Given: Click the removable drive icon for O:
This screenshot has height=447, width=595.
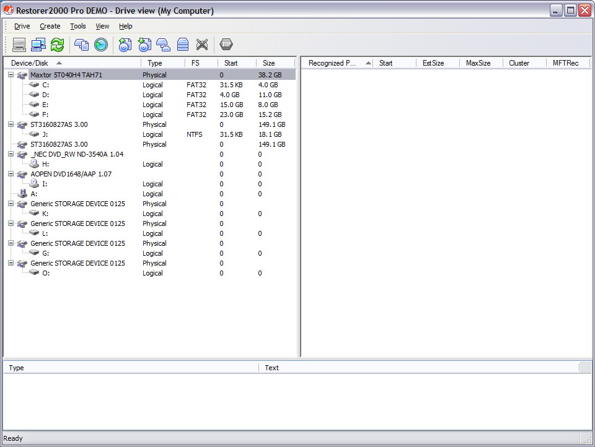Looking at the screenshot, I should (x=34, y=272).
